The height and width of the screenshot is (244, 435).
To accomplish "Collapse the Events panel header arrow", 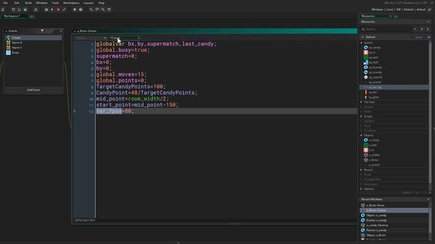I will coord(6,31).
